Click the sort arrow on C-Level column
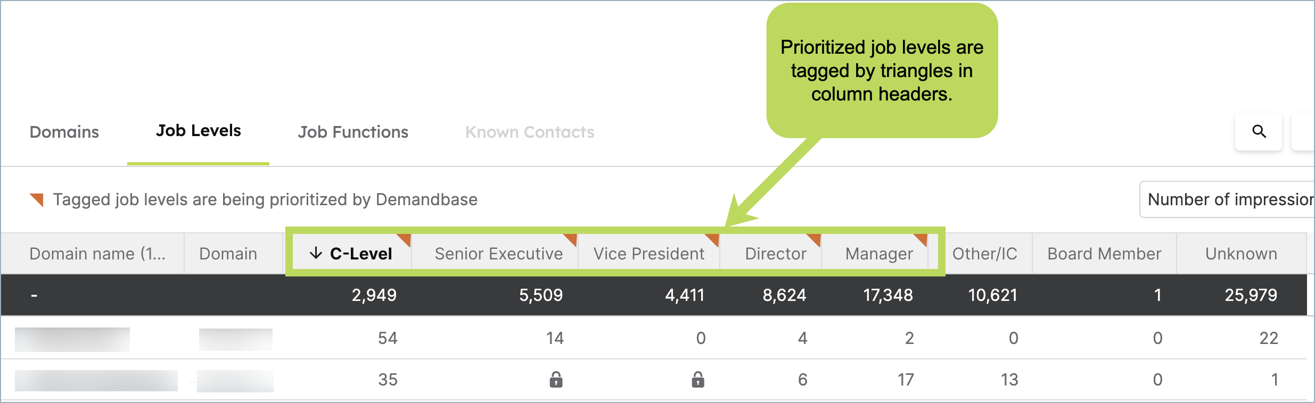This screenshot has width=1315, height=403. tap(316, 253)
